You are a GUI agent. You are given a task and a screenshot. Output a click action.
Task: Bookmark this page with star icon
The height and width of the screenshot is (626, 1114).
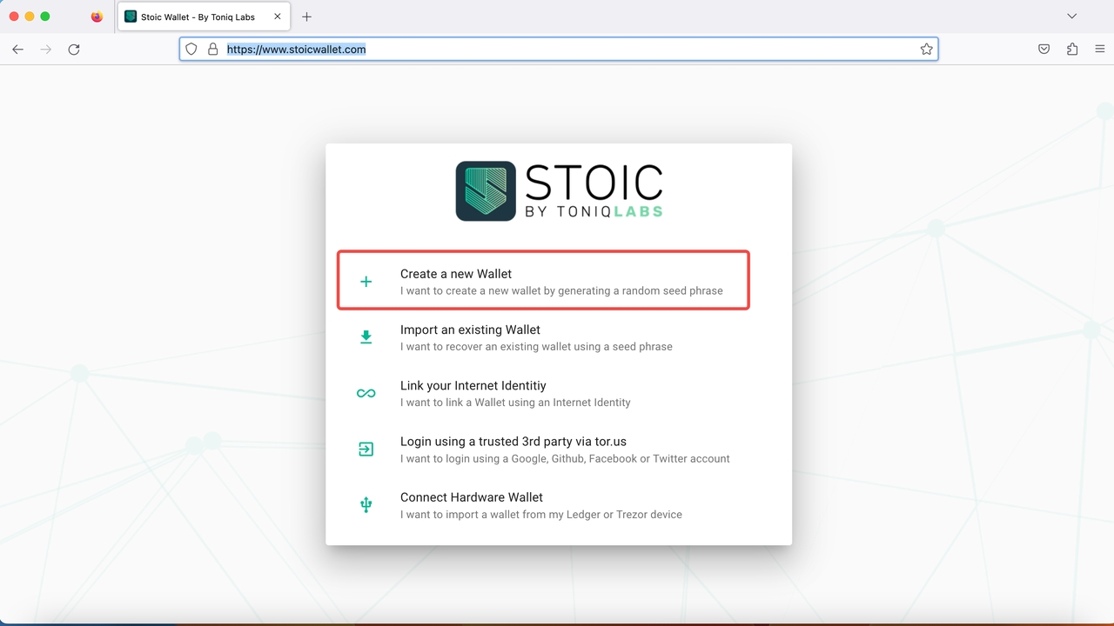pyautogui.click(x=927, y=50)
